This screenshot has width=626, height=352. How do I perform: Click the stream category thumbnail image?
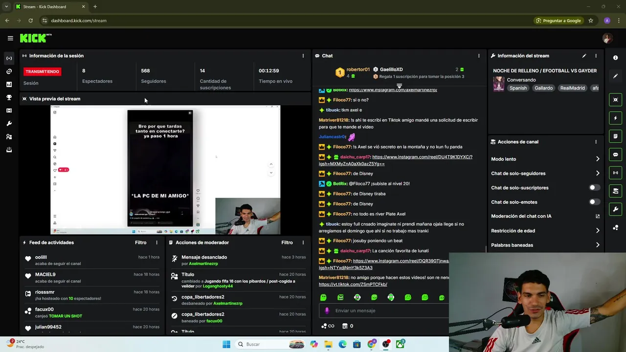tap(498, 84)
